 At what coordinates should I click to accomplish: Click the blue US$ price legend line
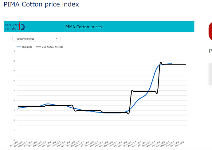click(x=19, y=47)
